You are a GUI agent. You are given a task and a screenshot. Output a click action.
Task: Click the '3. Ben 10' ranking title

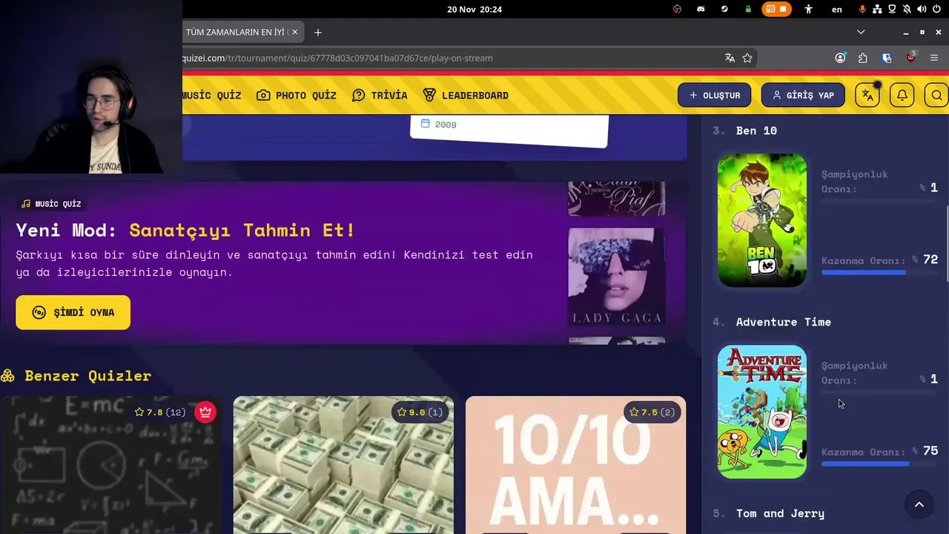745,131
